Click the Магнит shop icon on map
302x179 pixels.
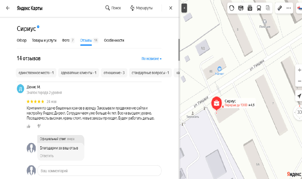(x=219, y=68)
